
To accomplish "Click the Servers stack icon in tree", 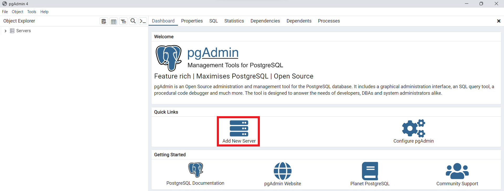I will (x=12, y=31).
